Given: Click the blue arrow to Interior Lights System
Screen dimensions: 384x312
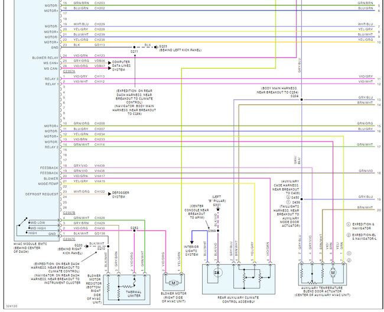Looking at the screenshot, I should (192, 242).
